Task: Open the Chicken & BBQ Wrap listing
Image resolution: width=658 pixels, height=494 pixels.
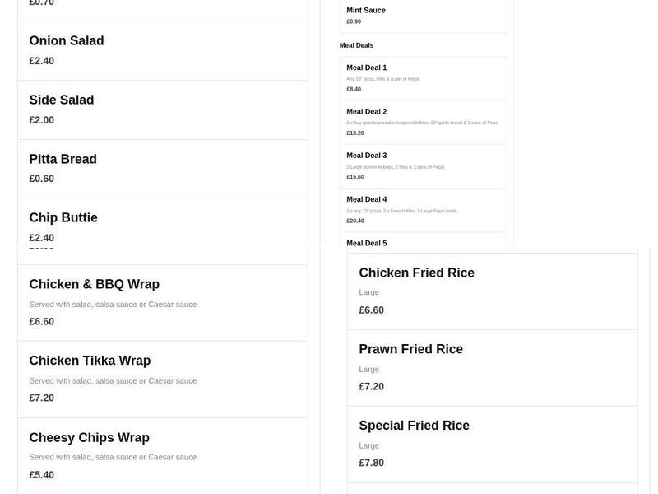Action: click(94, 284)
